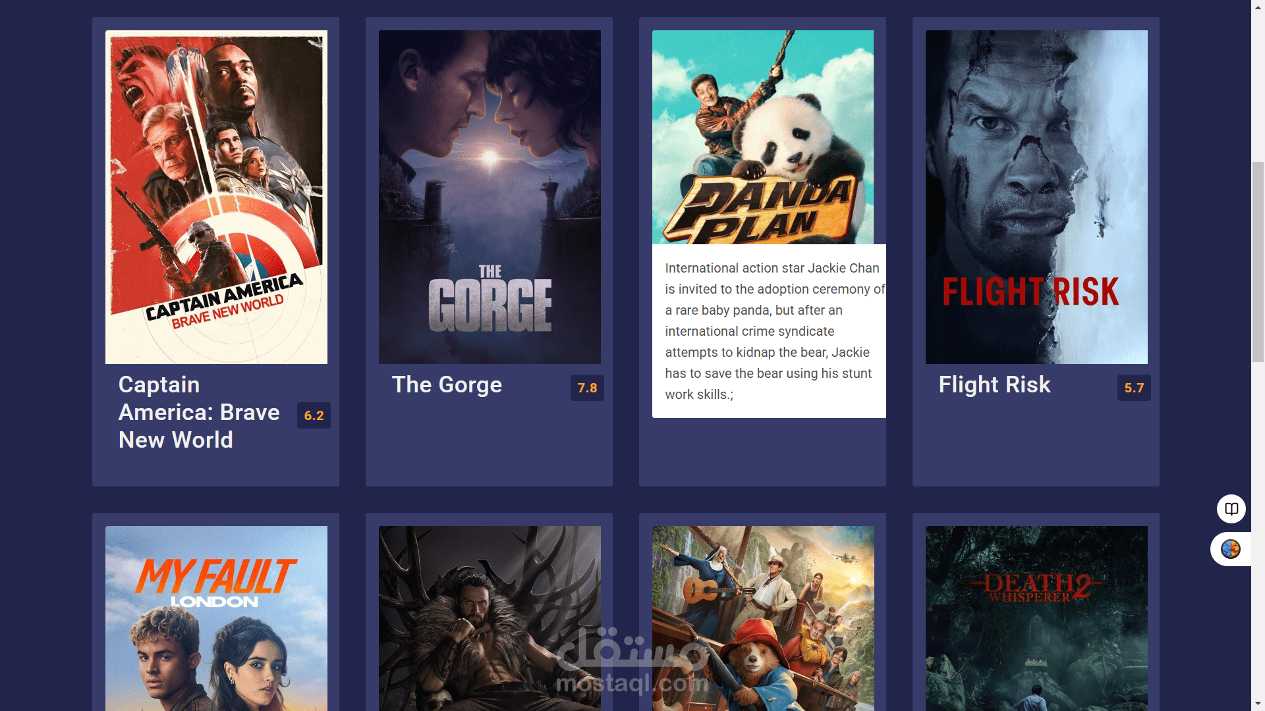The image size is (1265, 711).
Task: Open Captain America Brave New World poster
Action: tap(216, 197)
